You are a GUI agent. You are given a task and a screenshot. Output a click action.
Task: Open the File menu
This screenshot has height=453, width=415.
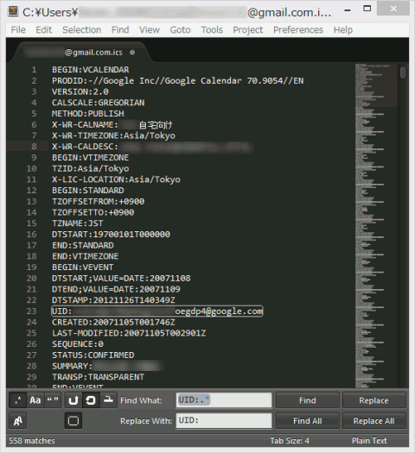pos(18,29)
